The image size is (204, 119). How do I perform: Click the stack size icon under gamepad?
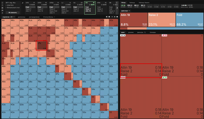[2, 13]
